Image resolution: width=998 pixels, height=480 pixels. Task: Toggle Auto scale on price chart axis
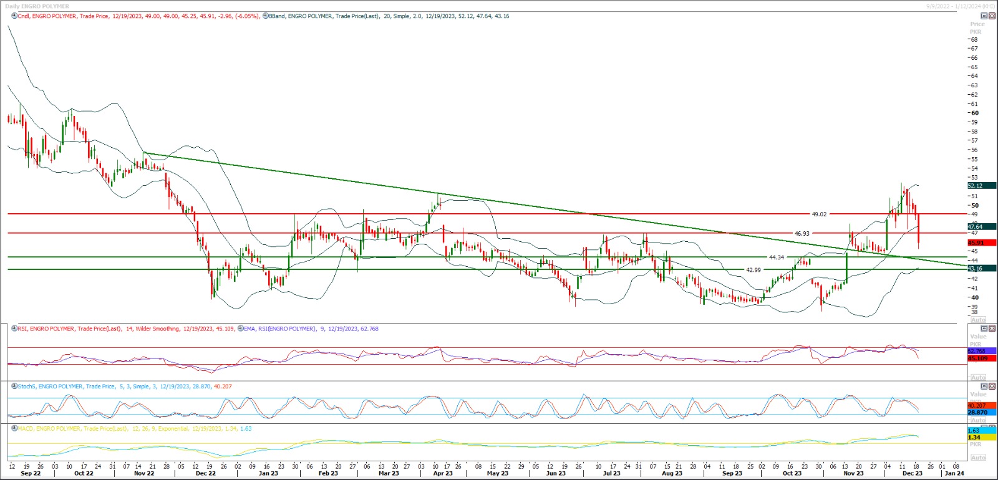(978, 319)
